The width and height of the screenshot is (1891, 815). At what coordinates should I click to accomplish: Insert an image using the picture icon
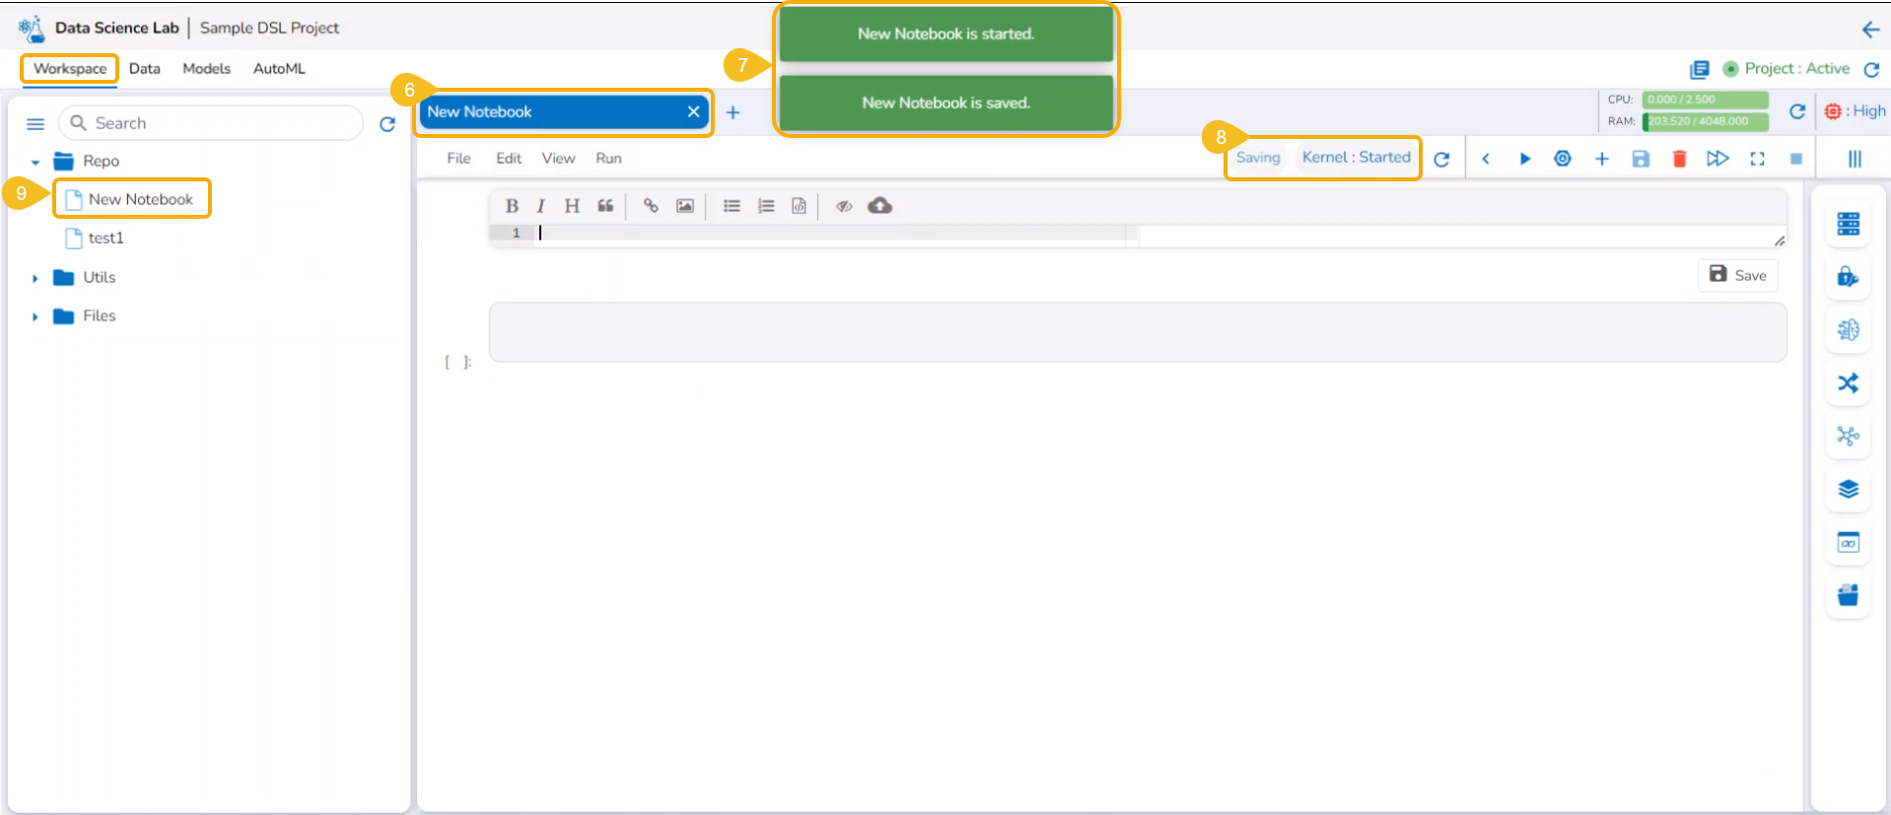pyautogui.click(x=685, y=206)
